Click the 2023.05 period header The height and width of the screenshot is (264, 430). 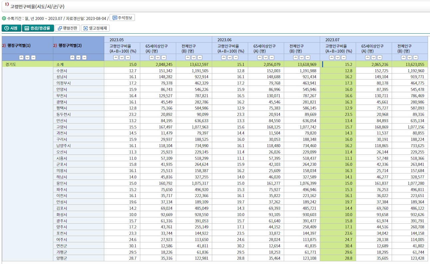pos(158,40)
